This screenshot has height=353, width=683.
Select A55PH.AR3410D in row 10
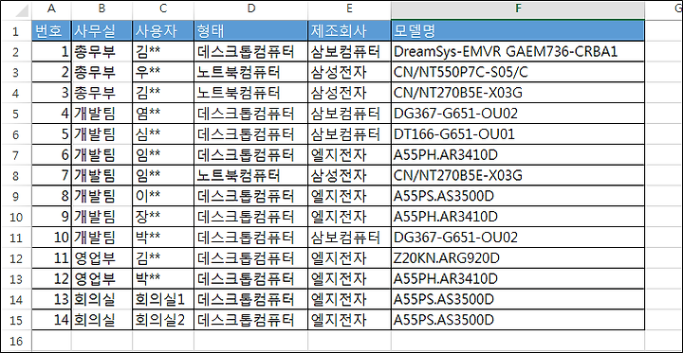coord(518,217)
